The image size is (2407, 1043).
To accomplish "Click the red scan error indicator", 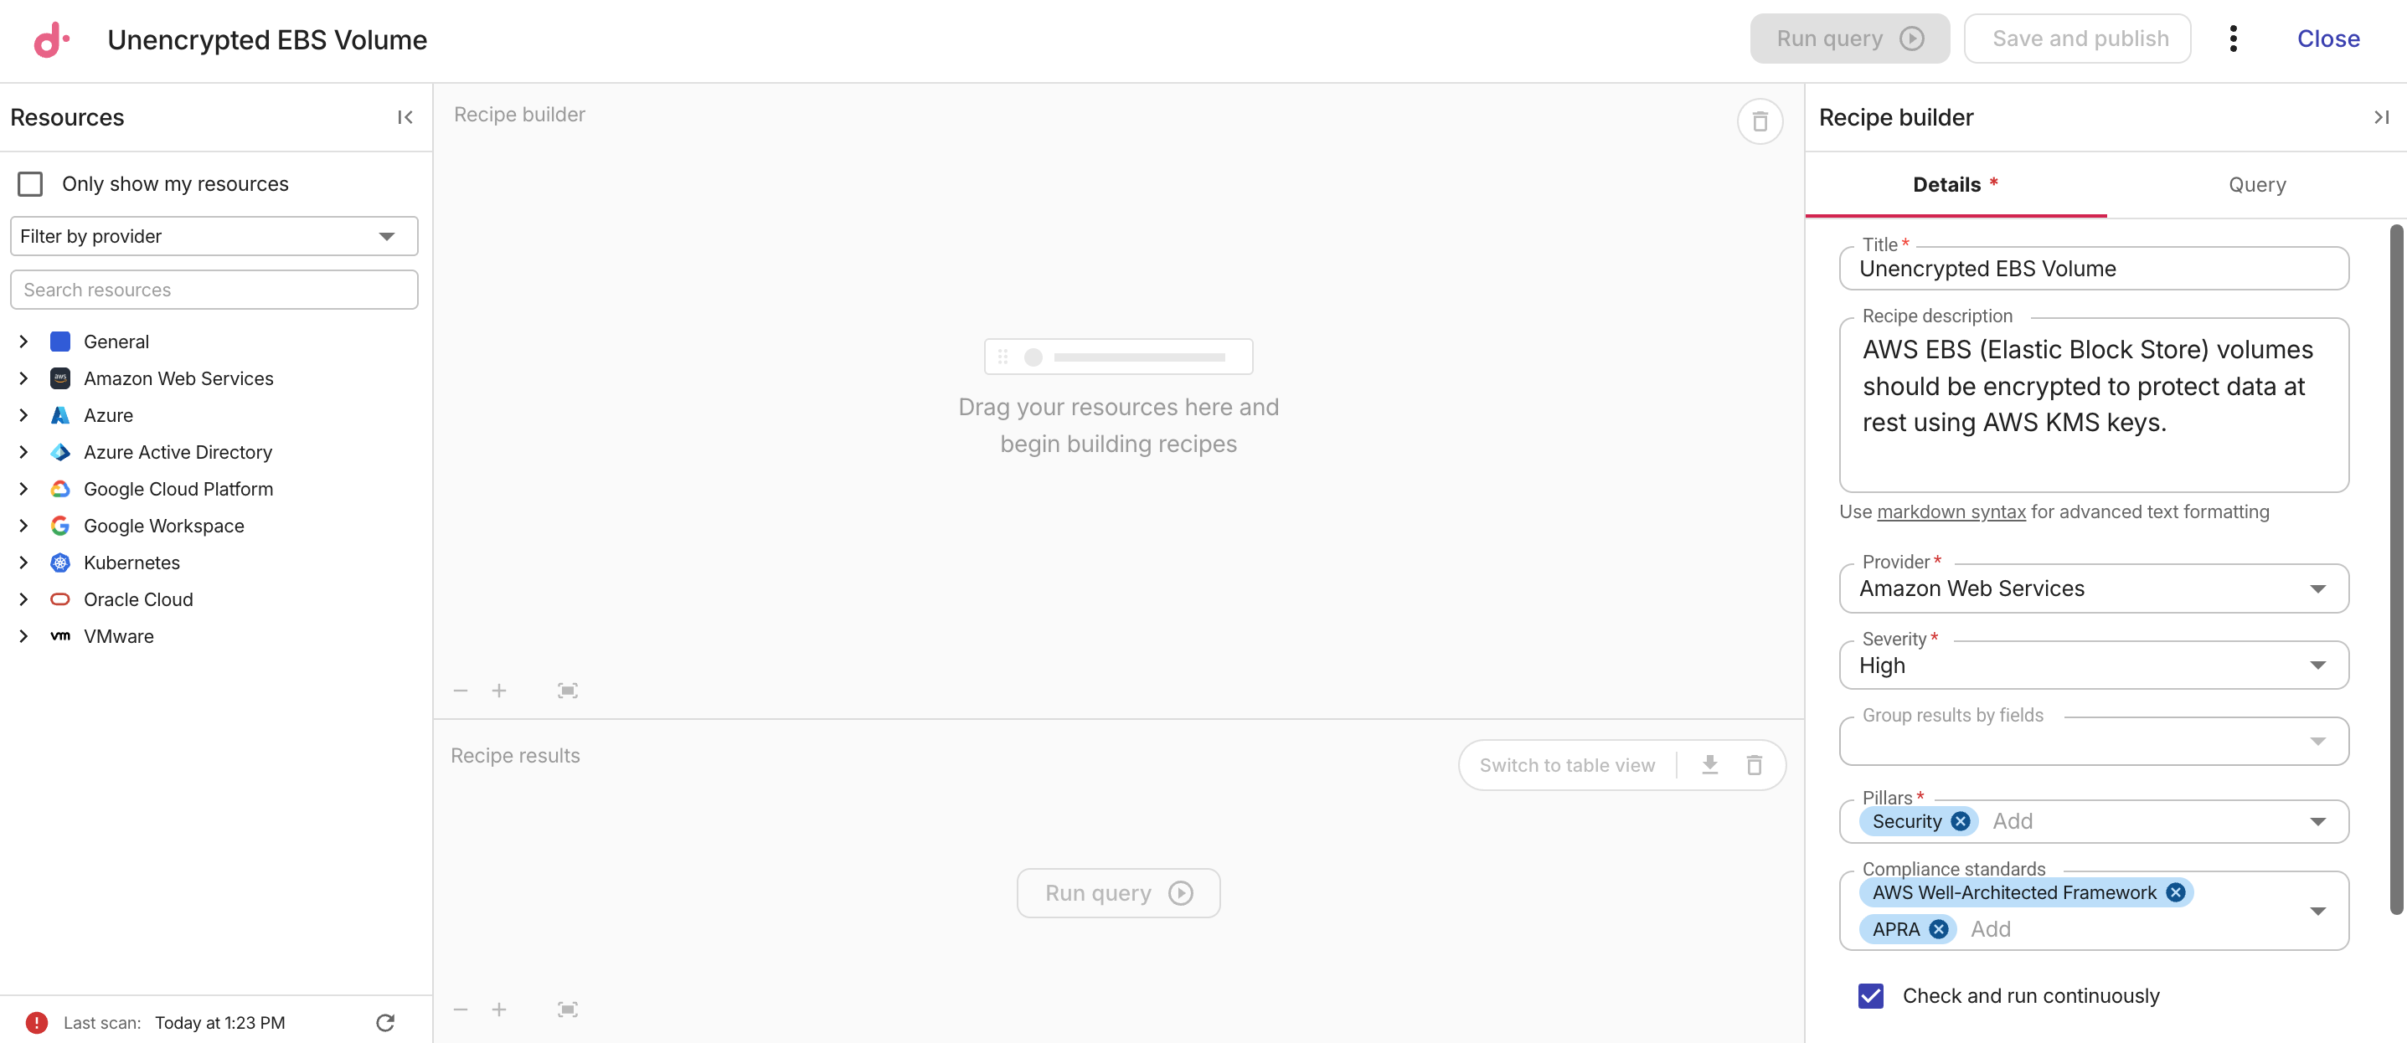I will click(37, 1022).
